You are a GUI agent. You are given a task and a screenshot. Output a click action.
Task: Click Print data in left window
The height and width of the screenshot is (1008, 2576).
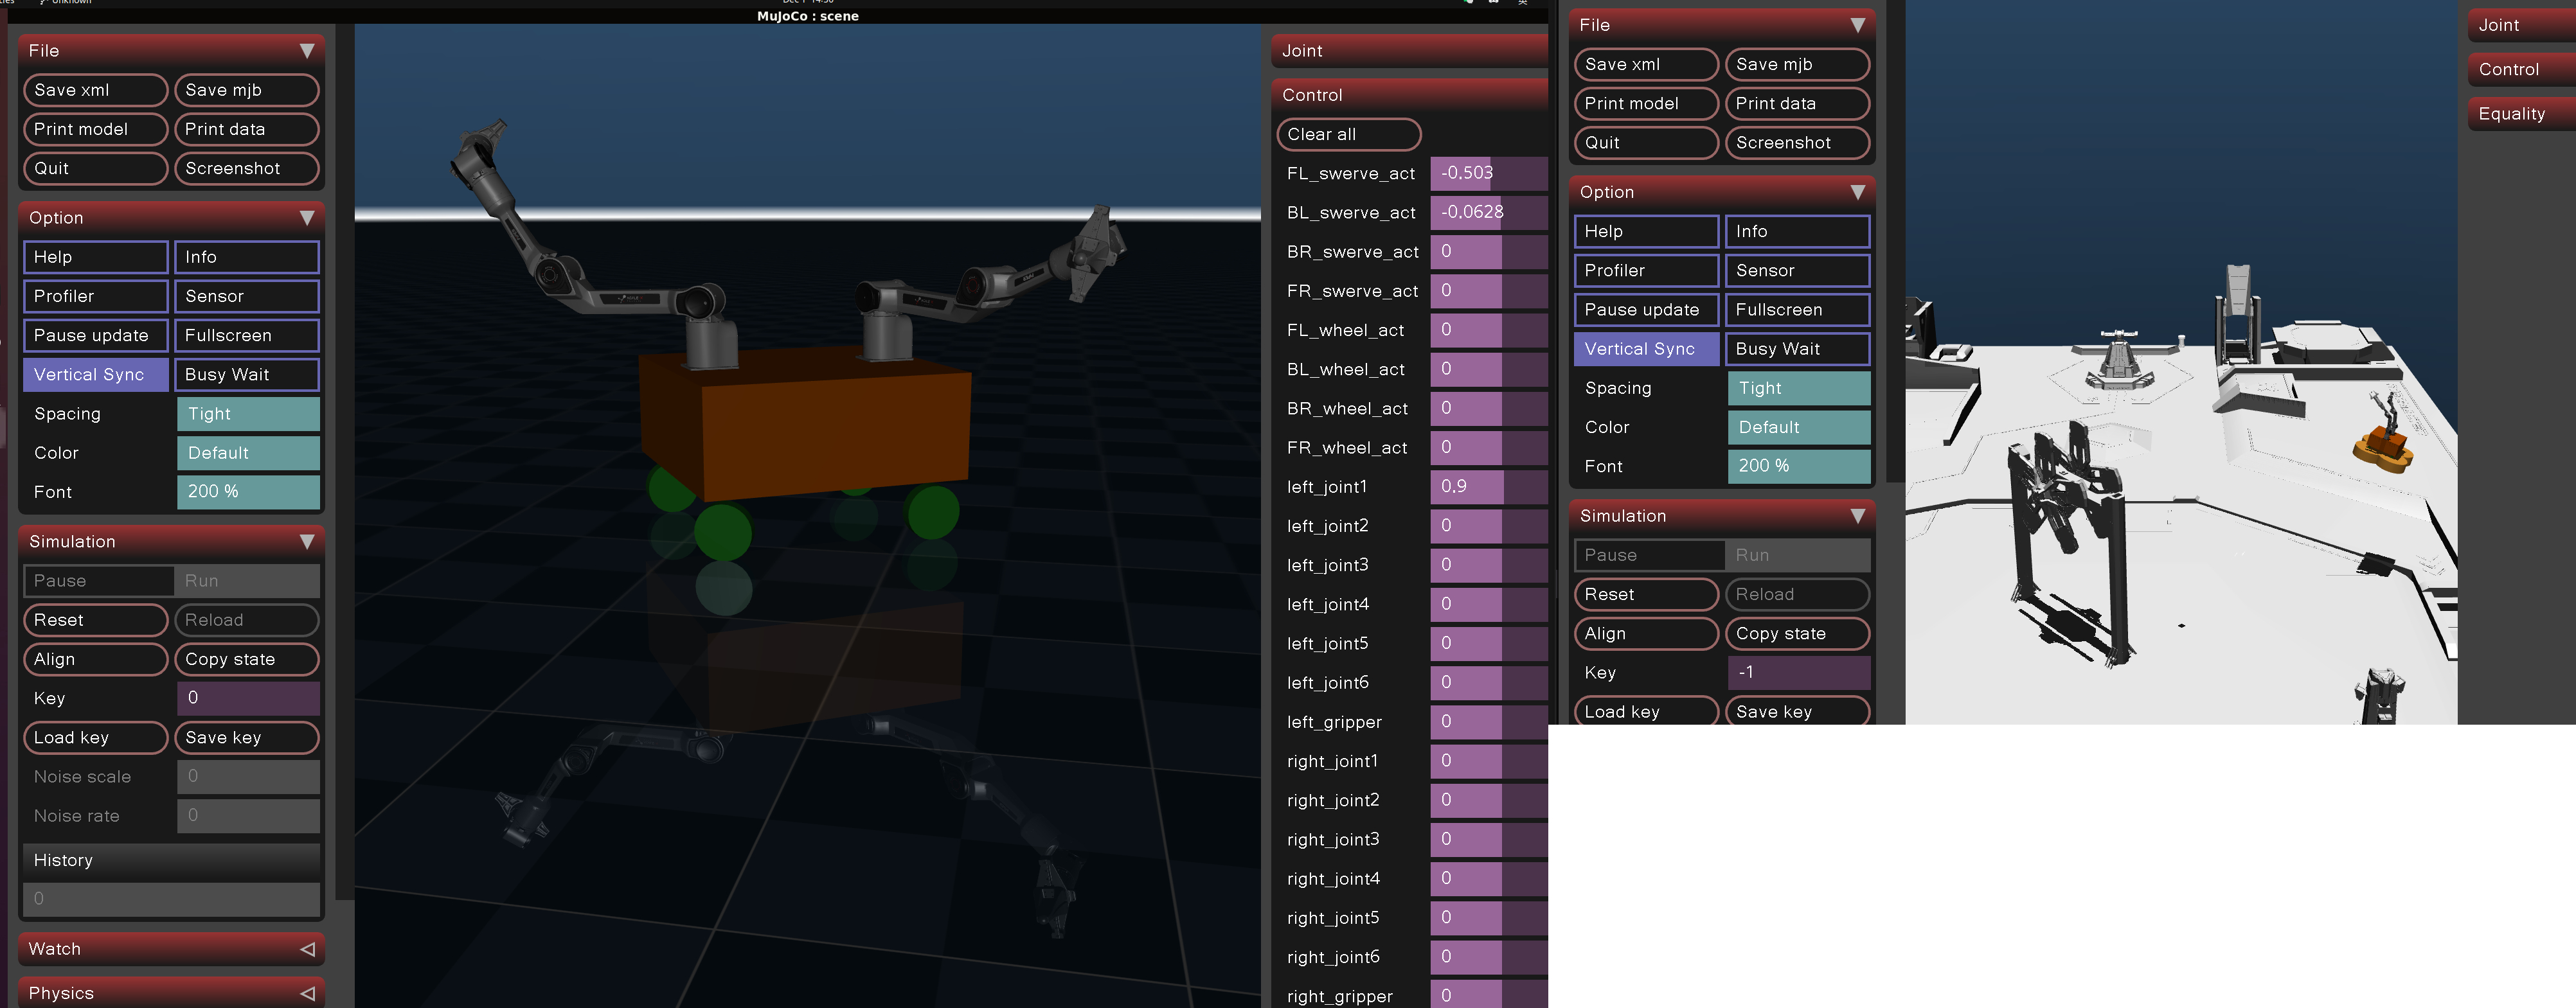click(x=247, y=129)
